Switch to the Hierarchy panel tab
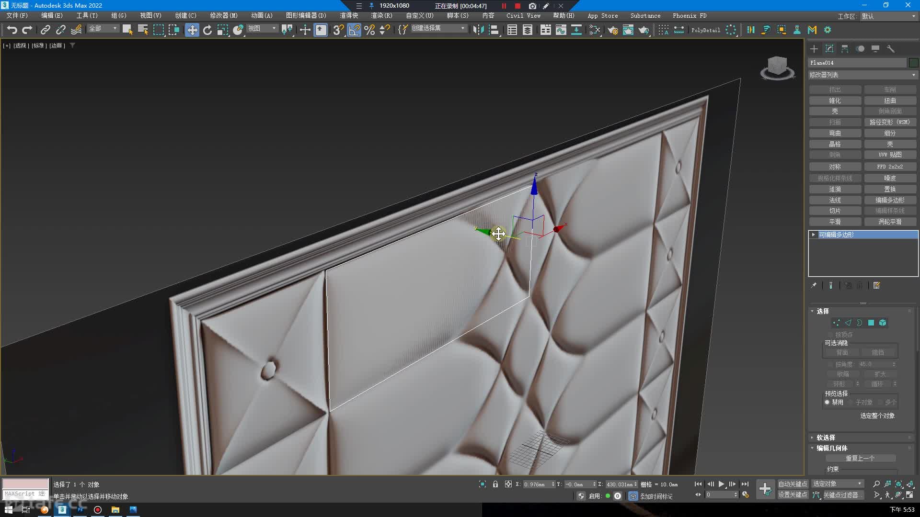This screenshot has height=517, width=920. pyautogui.click(x=845, y=49)
